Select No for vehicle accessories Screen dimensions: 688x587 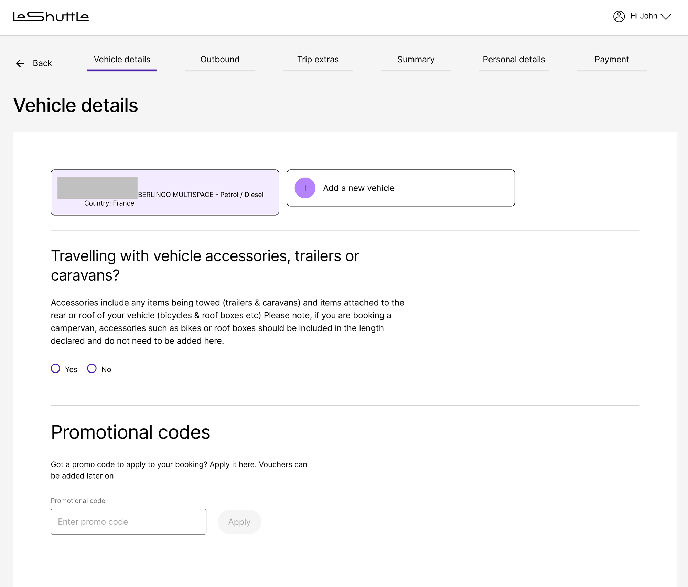[92, 368]
